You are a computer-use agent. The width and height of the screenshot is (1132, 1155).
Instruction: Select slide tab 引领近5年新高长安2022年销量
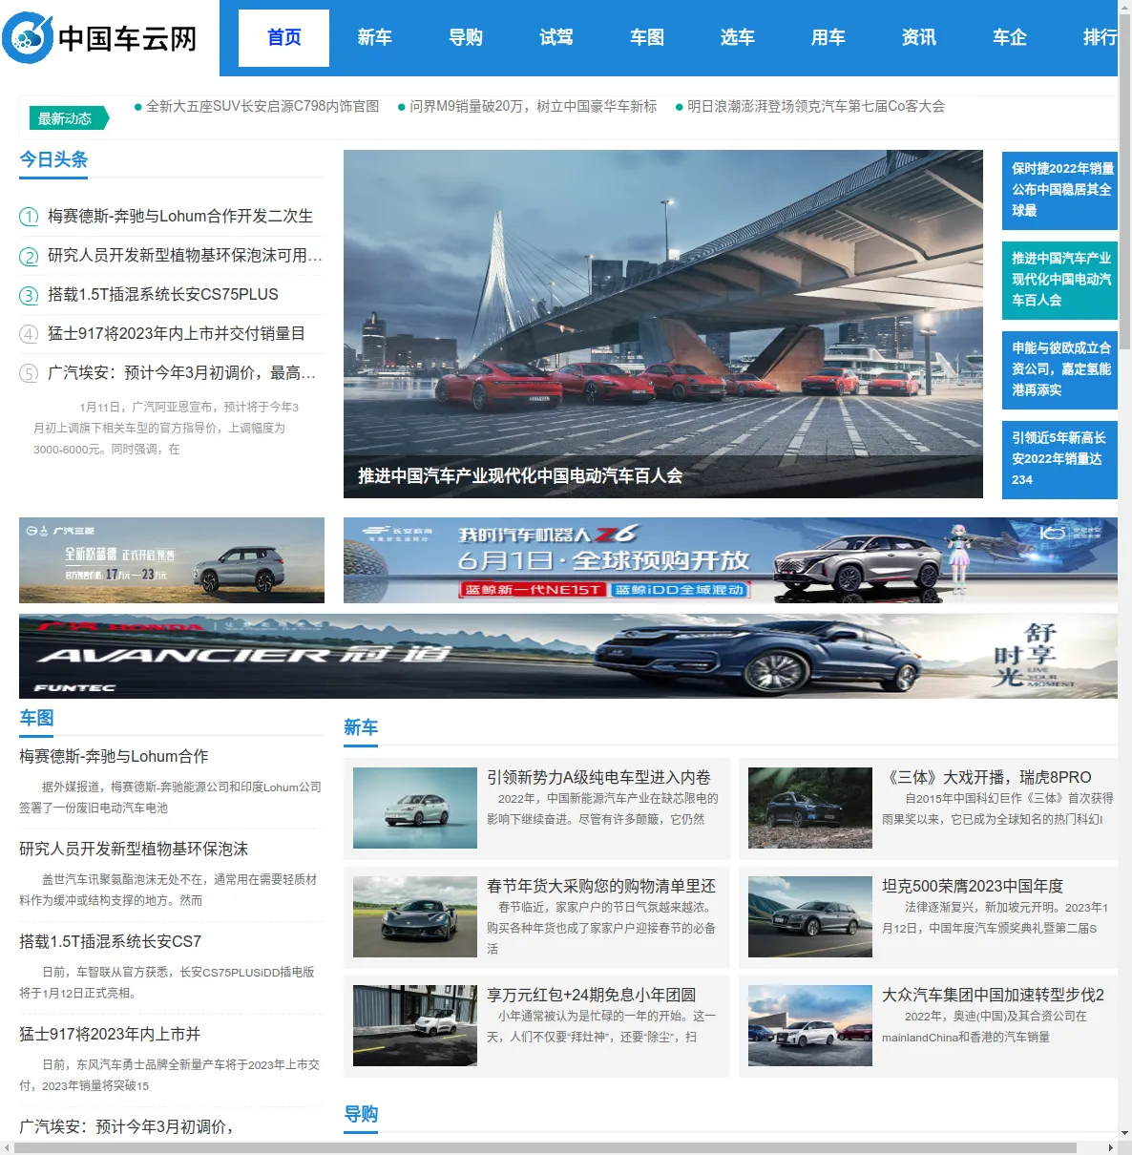tap(1059, 459)
